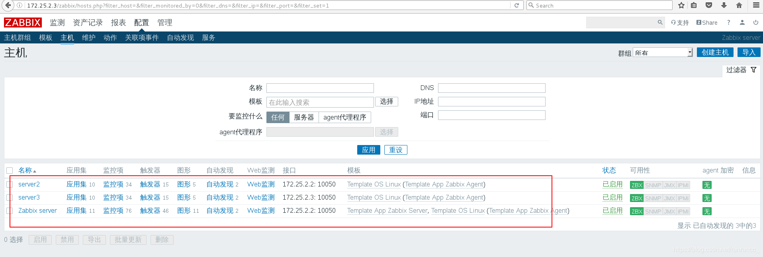Reload the page with the refresh icon

[516, 5]
